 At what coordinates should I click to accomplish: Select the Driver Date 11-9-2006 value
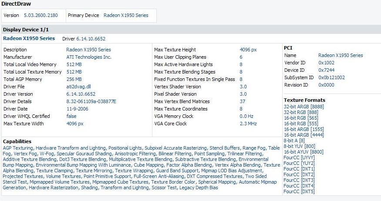point(77,109)
